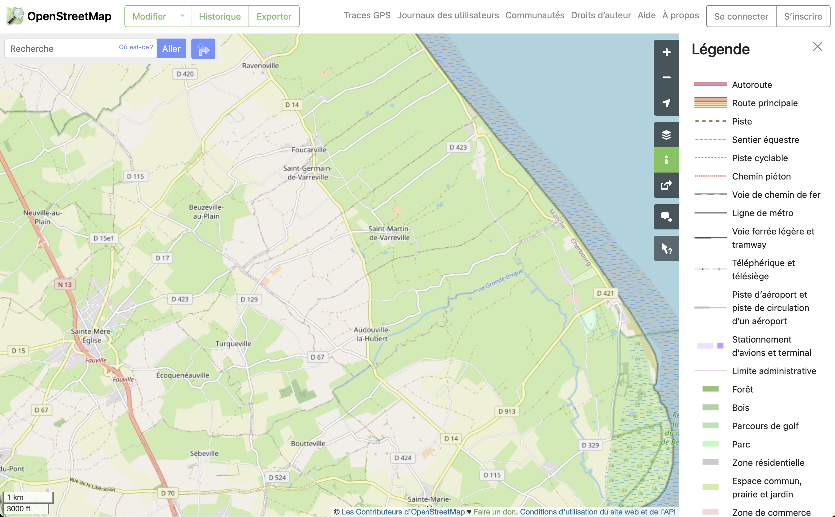The height and width of the screenshot is (517, 835).
Task: Add a note to the map
Action: click(666, 217)
